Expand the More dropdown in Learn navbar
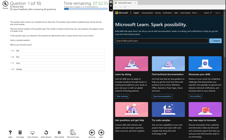 (x=195, y=13)
